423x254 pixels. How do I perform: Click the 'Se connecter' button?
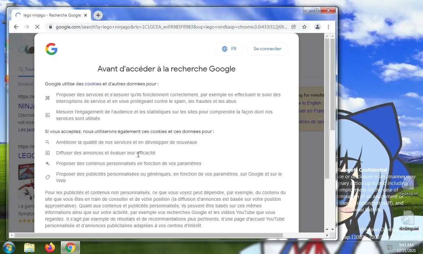(x=267, y=49)
